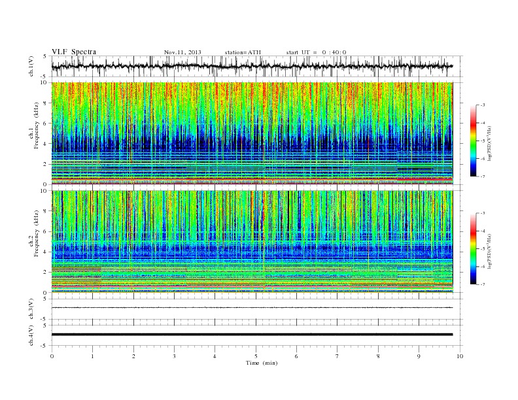Click the ch.1 voltage waveform trace
The width and height of the screenshot is (518, 400).
(x=252, y=66)
